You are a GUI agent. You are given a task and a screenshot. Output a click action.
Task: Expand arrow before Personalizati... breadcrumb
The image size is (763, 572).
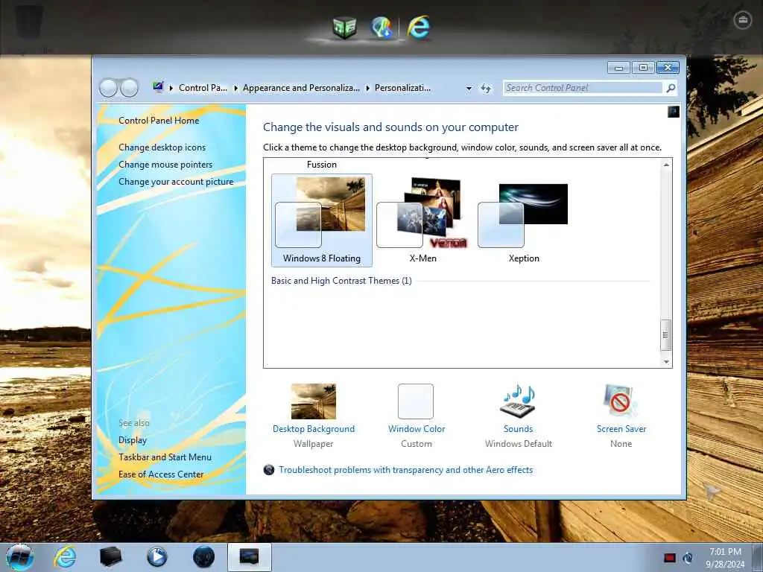(368, 88)
